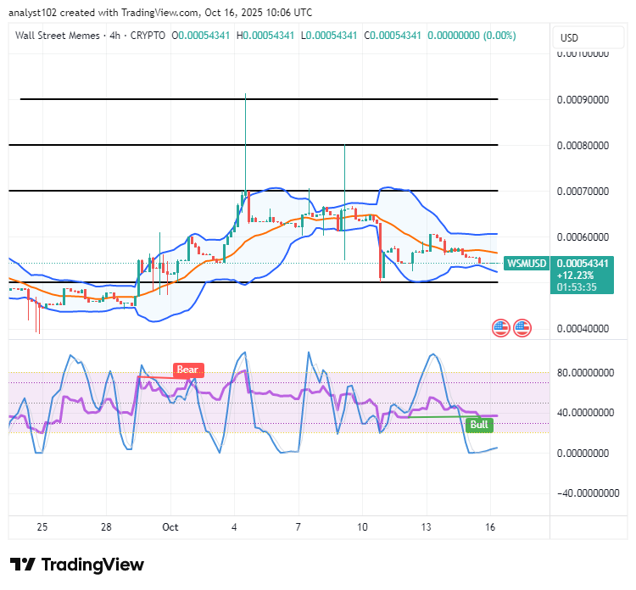Viewport: 636px width, 590px height.
Task: Click the CRYPTO exchange label
Action: (148, 36)
